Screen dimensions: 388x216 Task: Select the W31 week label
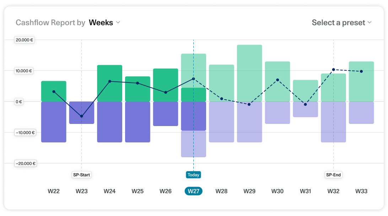pos(305,191)
